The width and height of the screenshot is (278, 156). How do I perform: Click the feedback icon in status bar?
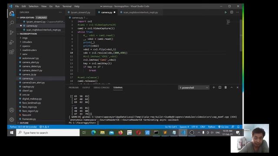[233, 127]
